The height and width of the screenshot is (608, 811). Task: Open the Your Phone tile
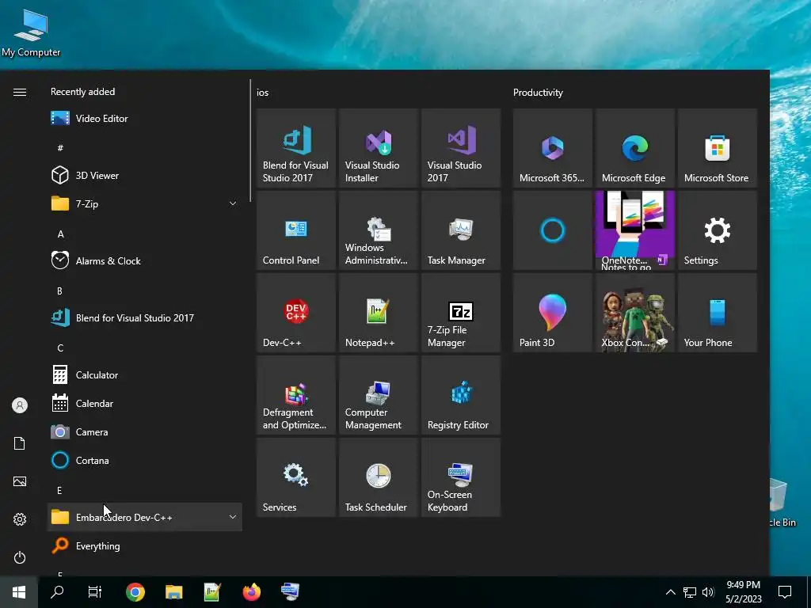718,313
